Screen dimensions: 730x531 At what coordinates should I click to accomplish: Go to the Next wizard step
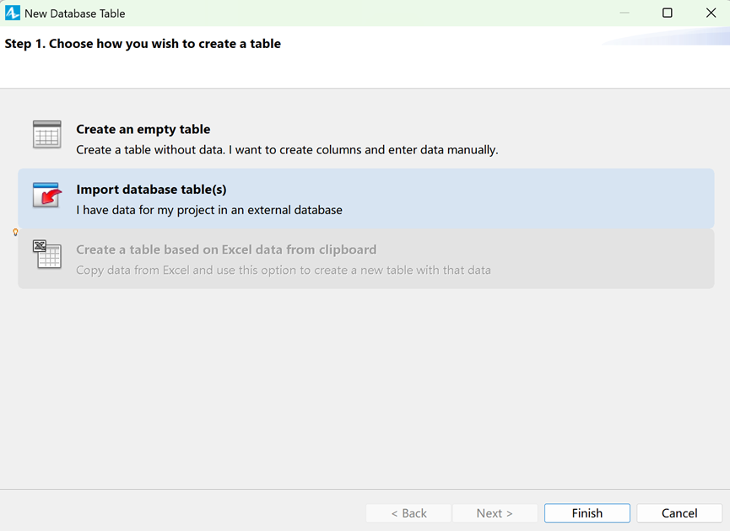[x=495, y=512]
